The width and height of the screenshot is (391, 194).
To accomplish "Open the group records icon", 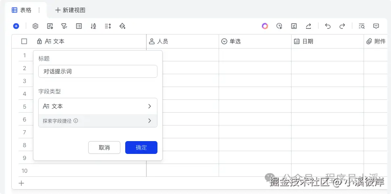I will (79, 26).
